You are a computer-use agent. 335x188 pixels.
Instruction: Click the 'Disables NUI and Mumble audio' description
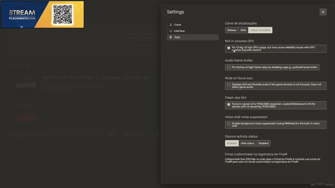pyautogui.click(x=276, y=86)
